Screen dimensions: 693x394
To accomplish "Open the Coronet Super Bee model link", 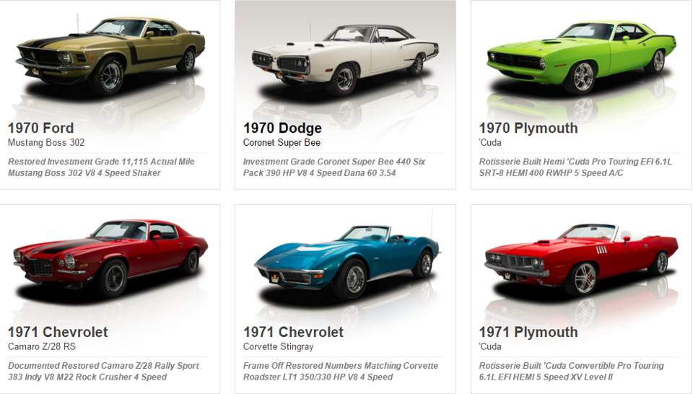I will pyautogui.click(x=282, y=143).
